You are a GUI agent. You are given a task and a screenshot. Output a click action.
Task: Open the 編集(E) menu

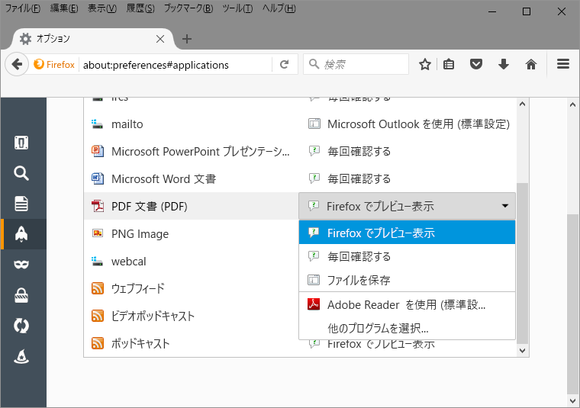pyautogui.click(x=64, y=8)
